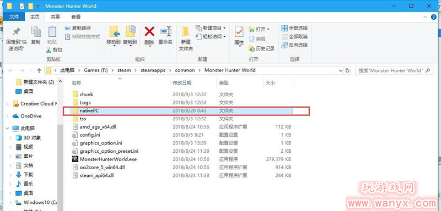Switch to Home (主页) tab
The width and height of the screenshot is (441, 211).
tap(35, 17)
